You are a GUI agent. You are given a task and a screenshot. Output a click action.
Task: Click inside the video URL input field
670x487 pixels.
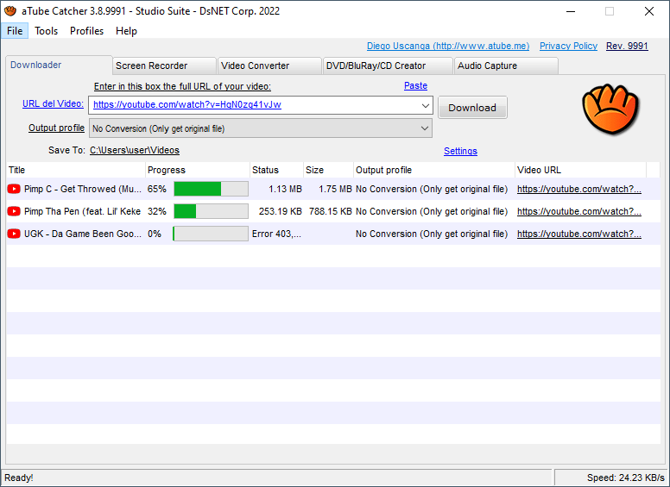254,105
